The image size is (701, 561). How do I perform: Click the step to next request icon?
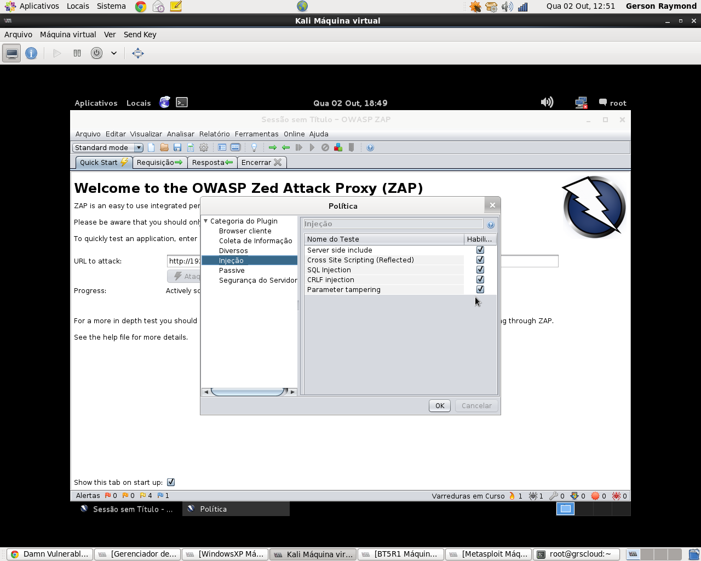pyautogui.click(x=299, y=147)
